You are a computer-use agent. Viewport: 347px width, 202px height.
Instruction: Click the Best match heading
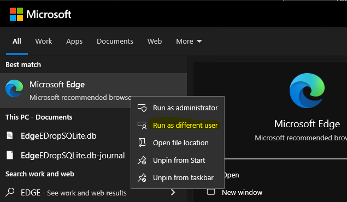point(23,65)
